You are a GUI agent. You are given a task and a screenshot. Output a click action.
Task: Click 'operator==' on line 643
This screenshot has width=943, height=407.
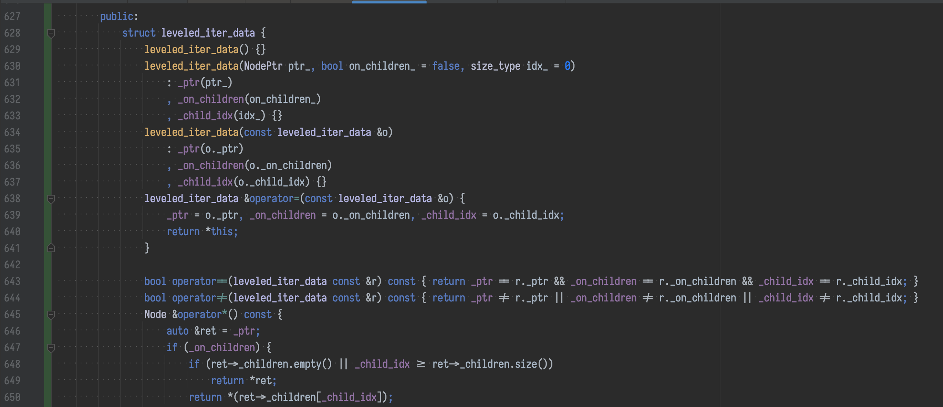(199, 281)
